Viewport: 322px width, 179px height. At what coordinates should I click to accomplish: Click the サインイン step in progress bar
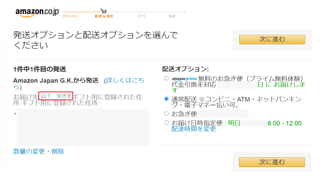coord(70,16)
